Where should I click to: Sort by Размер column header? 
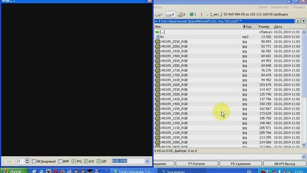point(265,27)
